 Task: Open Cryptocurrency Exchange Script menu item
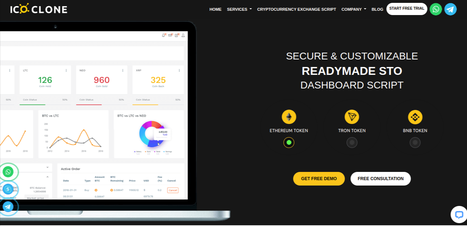pos(296,9)
